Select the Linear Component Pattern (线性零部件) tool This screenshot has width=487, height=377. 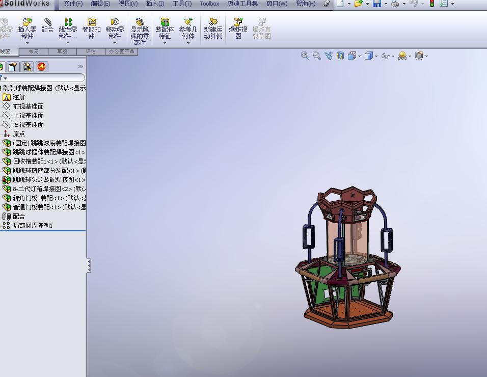(x=68, y=29)
